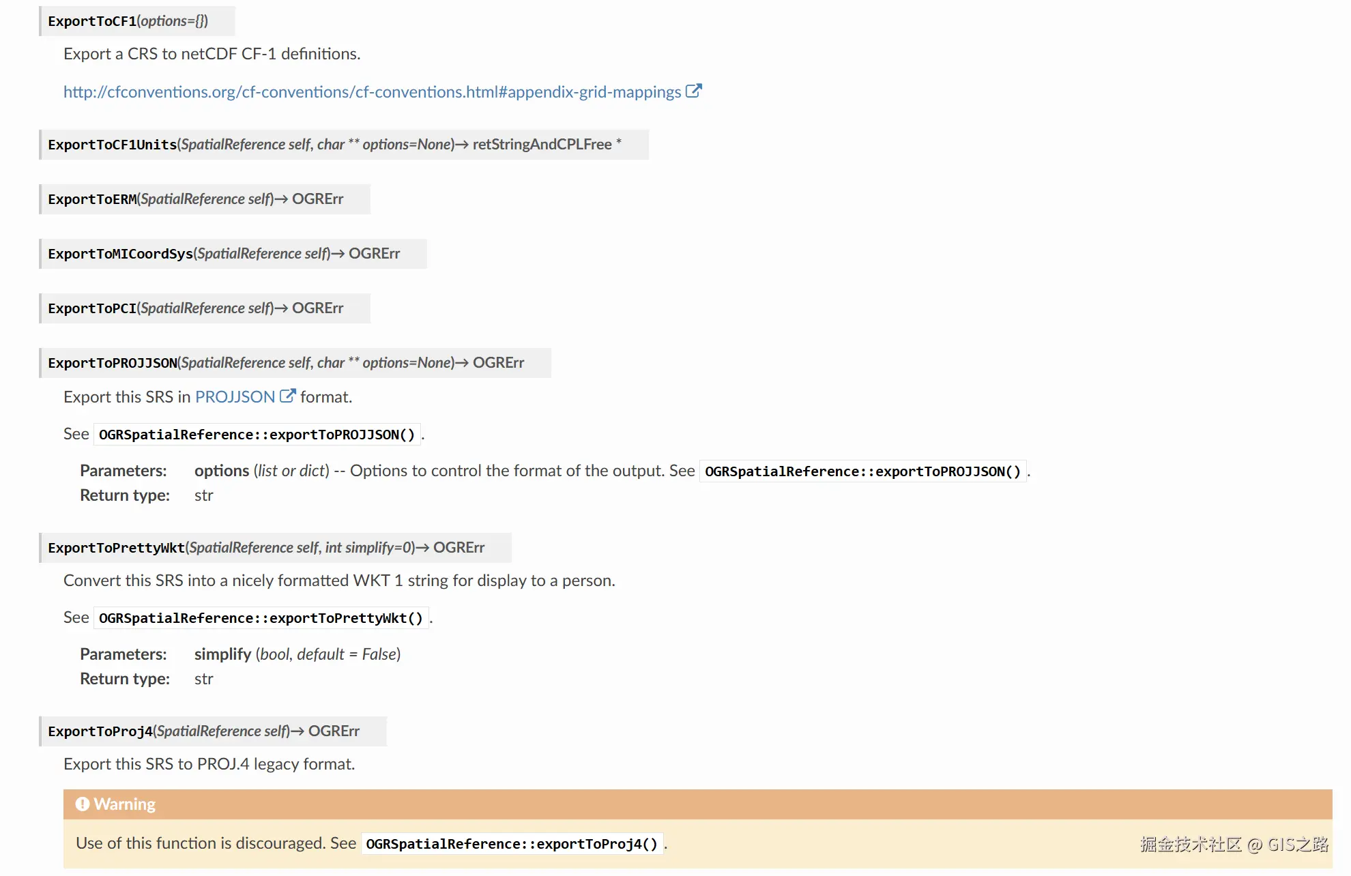Click the 'simplify' parameter name
Screen dimensions: 1351x876
click(x=222, y=654)
